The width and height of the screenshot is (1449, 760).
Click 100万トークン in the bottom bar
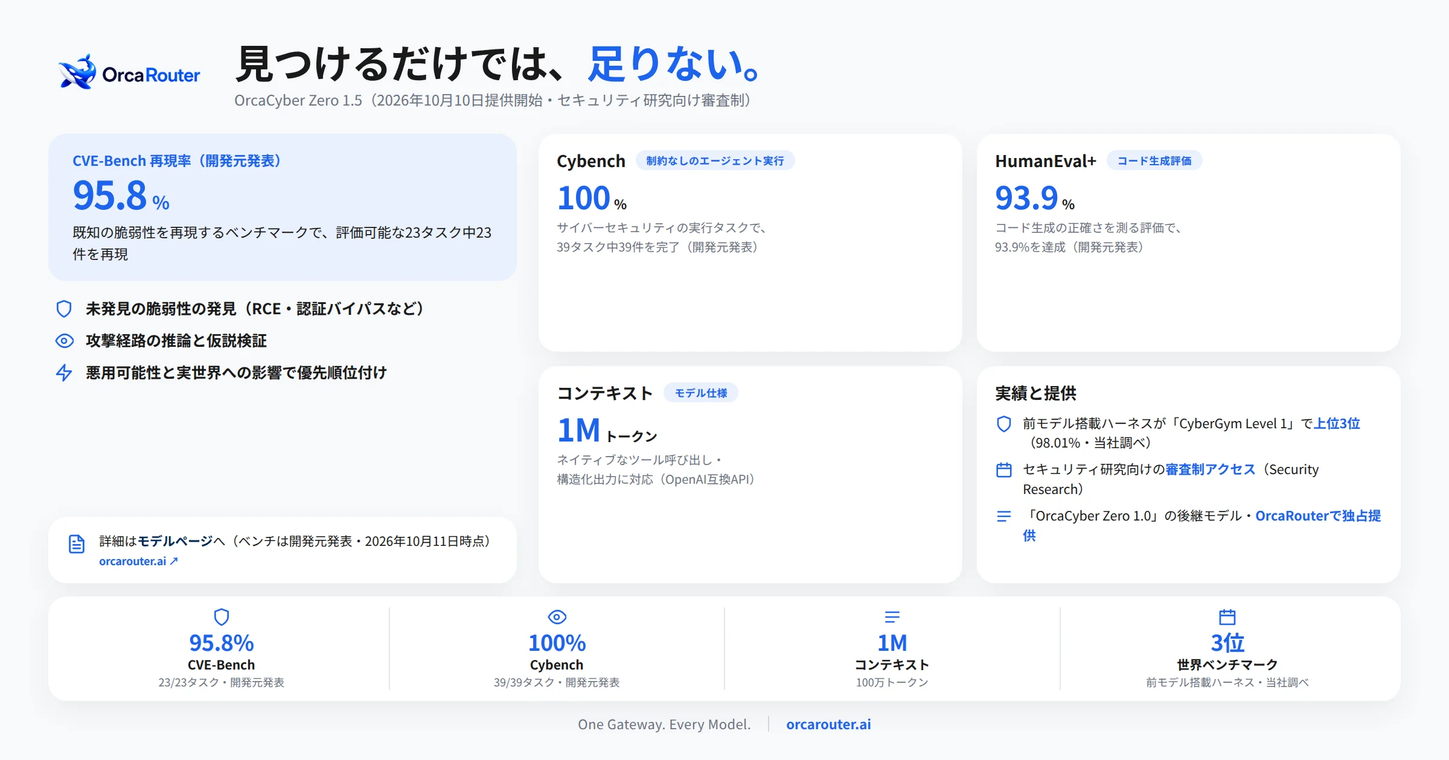coord(892,682)
